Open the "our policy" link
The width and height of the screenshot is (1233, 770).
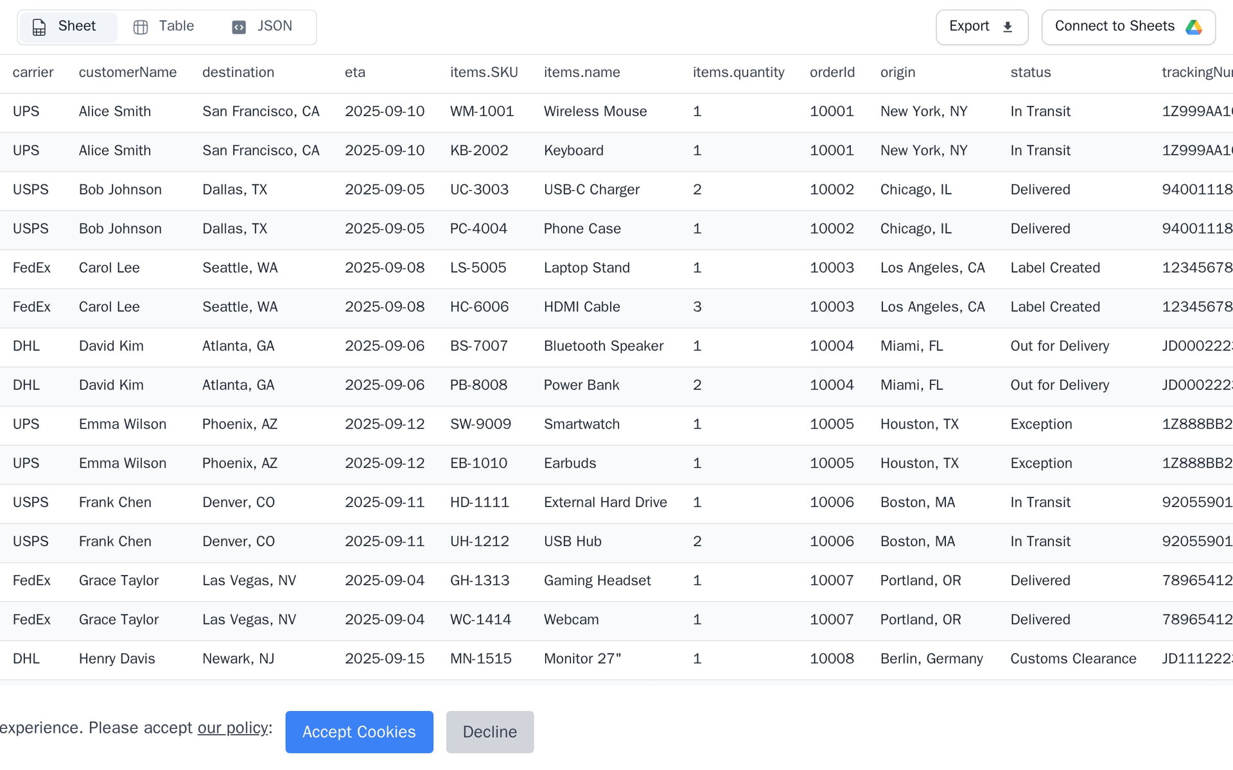232,728
